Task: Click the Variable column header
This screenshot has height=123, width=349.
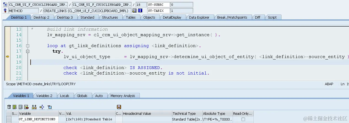Action: point(38,113)
